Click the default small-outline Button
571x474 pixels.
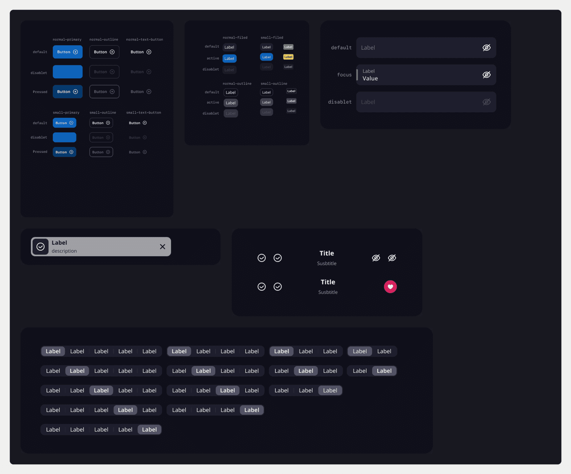point(101,123)
